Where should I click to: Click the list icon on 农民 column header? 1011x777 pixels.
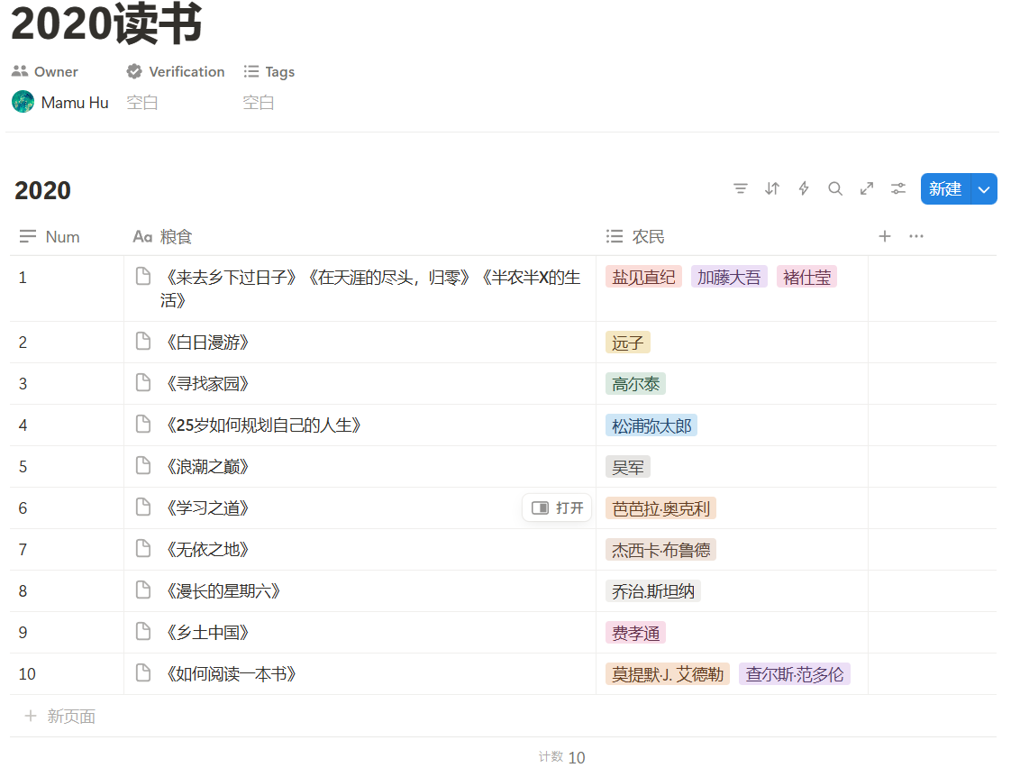(x=614, y=236)
